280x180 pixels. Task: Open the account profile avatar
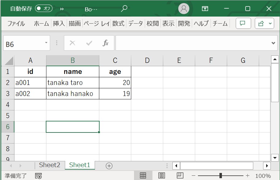click(183, 9)
